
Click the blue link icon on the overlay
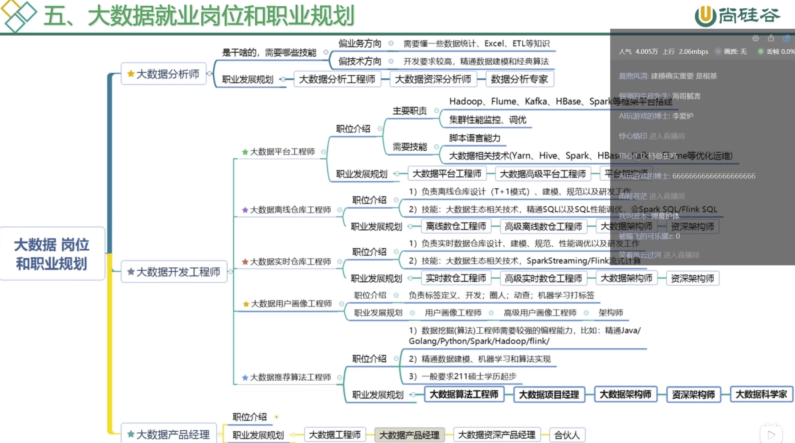[x=786, y=38]
